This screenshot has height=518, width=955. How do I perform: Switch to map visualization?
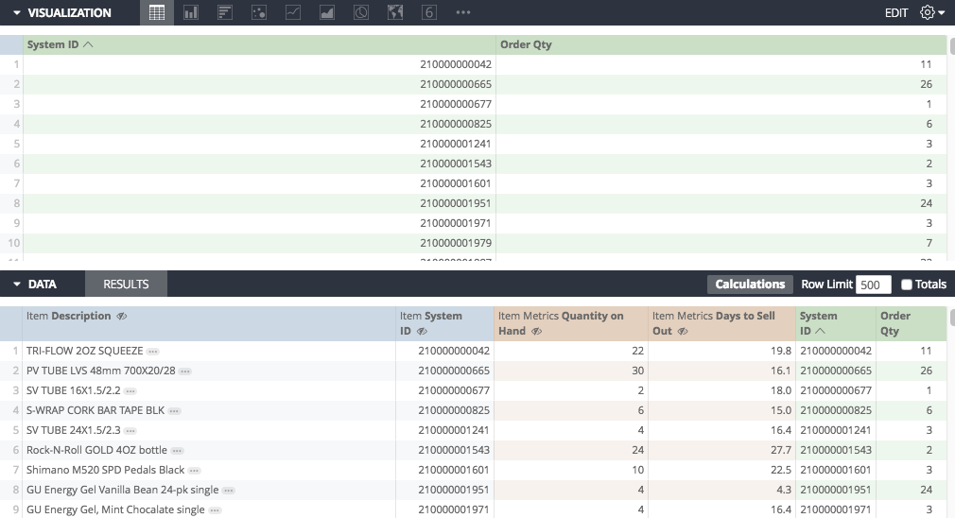pyautogui.click(x=395, y=12)
